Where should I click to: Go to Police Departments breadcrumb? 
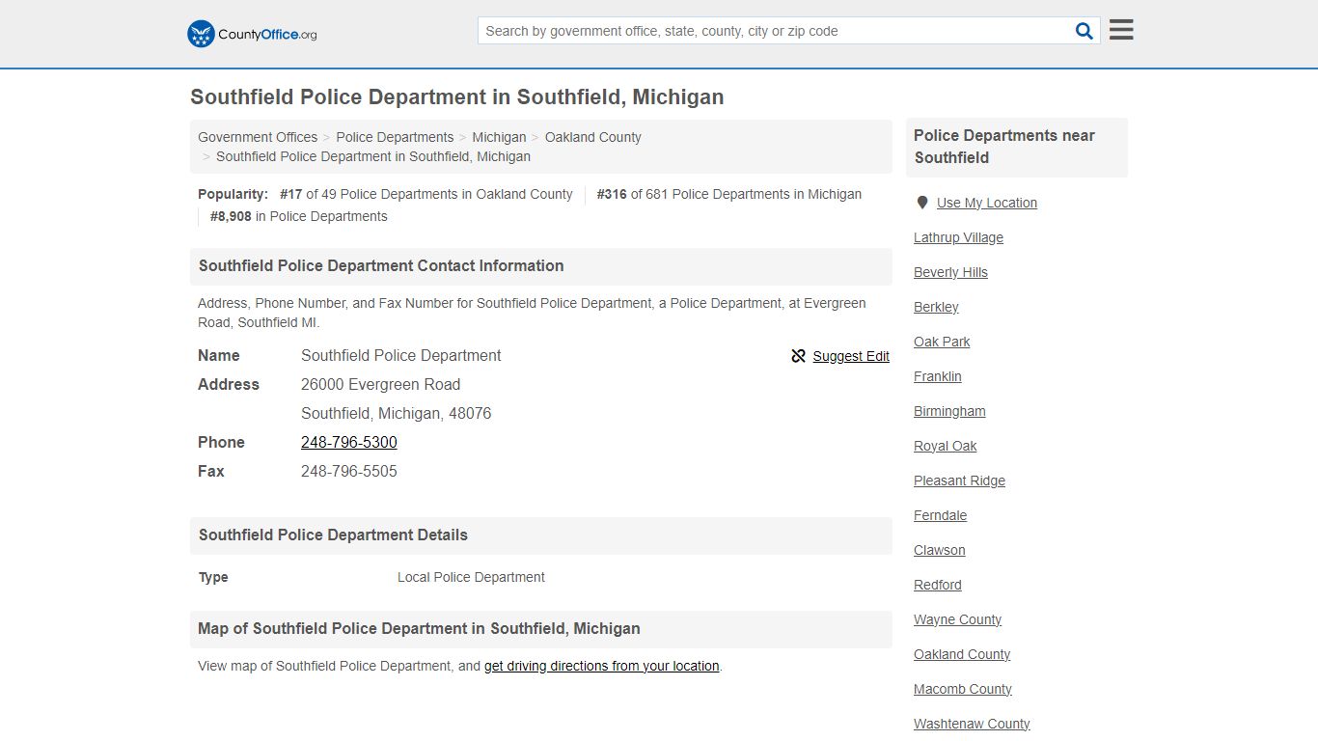point(395,137)
